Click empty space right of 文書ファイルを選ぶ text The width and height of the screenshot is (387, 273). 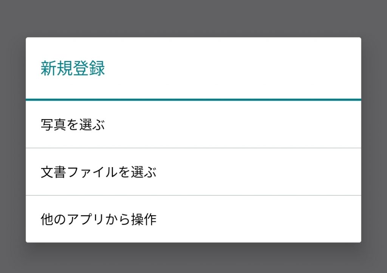click(x=265, y=172)
